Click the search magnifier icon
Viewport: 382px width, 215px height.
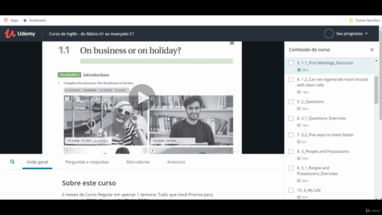(x=13, y=162)
